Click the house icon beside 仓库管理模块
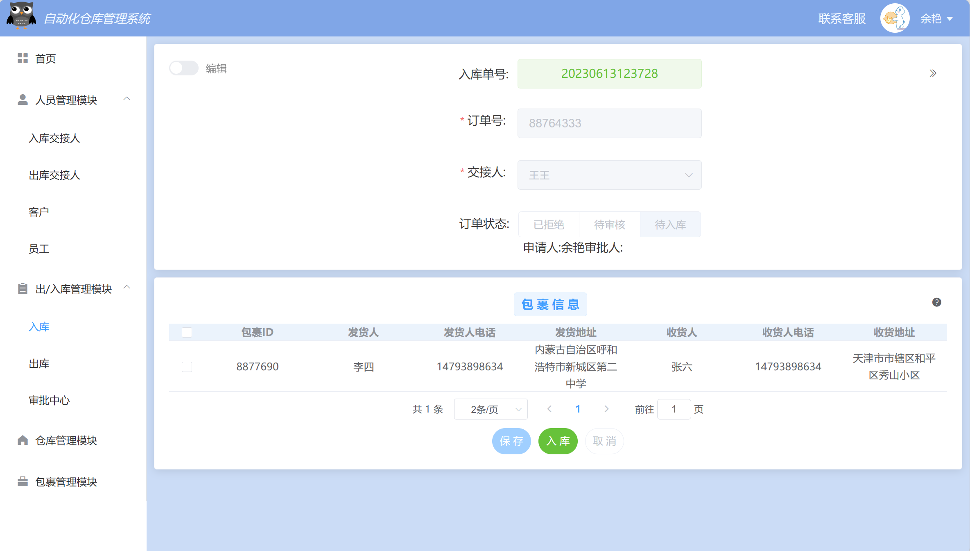 click(x=23, y=440)
